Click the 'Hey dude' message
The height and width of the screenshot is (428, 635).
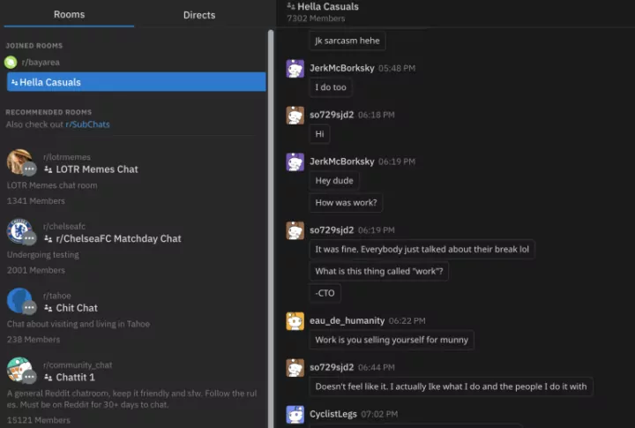coord(334,181)
